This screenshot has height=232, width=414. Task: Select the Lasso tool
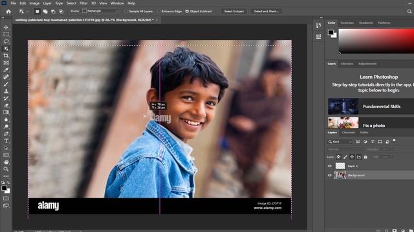pyautogui.click(x=6, y=41)
